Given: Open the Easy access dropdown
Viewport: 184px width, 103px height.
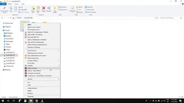Looking at the screenshot, I should pyautogui.click(x=63, y=10).
